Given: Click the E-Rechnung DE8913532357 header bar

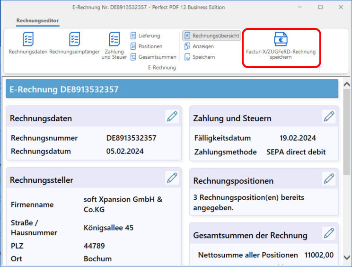Looking at the screenshot, I should 172,89.
